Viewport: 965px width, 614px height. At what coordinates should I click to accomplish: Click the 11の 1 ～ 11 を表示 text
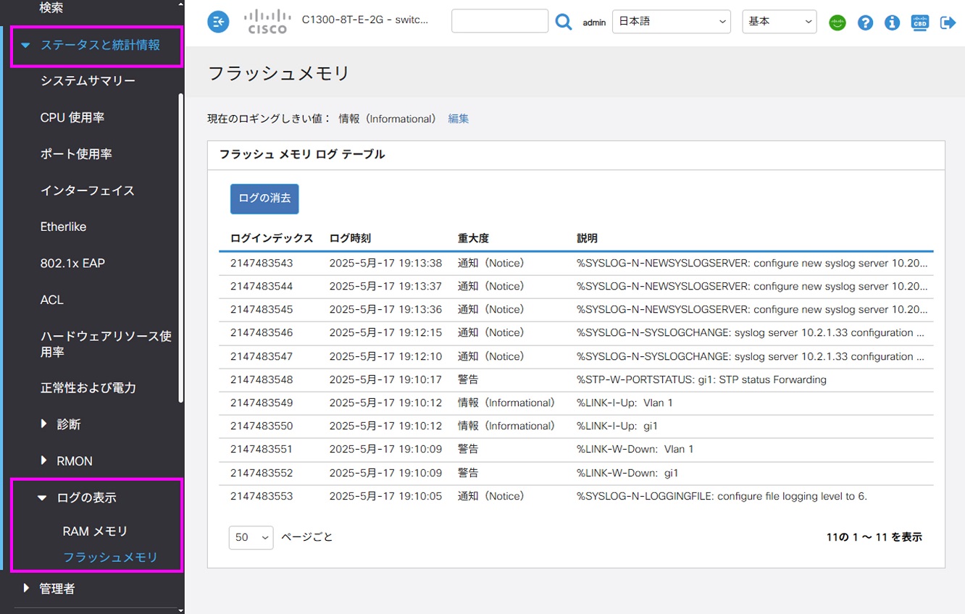pos(874,537)
